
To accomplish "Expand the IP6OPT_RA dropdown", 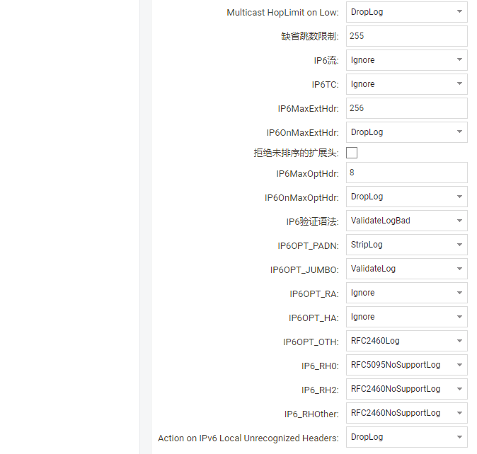I will pos(406,293).
